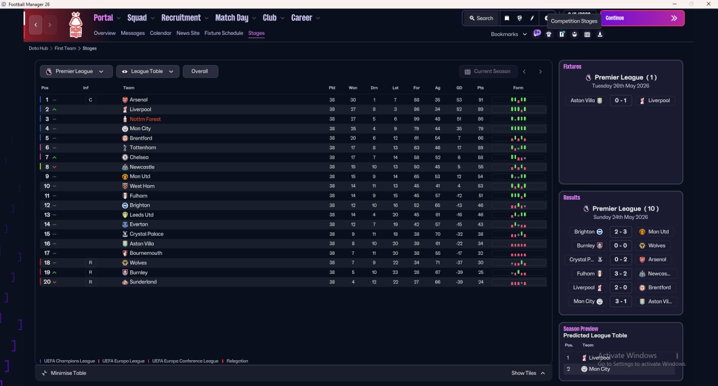Click the Tottenham badge in league table
This screenshot has height=386, width=718.
pyautogui.click(x=125, y=148)
